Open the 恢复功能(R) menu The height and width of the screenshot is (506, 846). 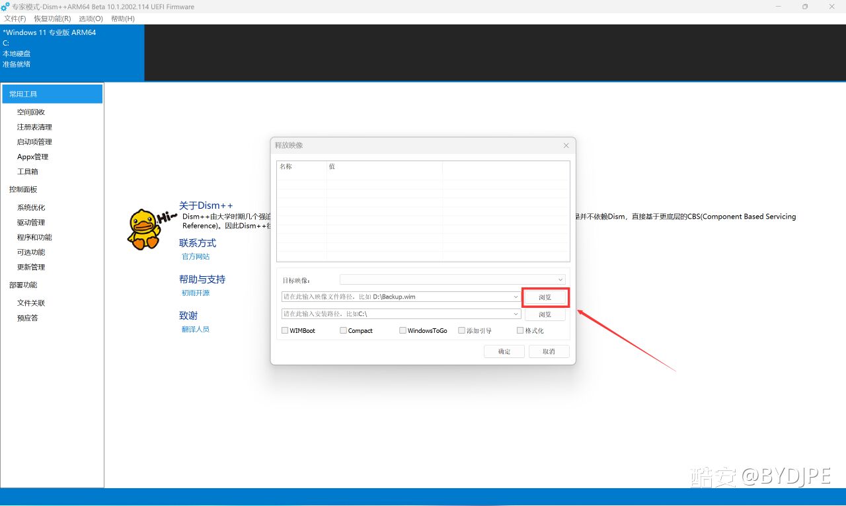52,18
